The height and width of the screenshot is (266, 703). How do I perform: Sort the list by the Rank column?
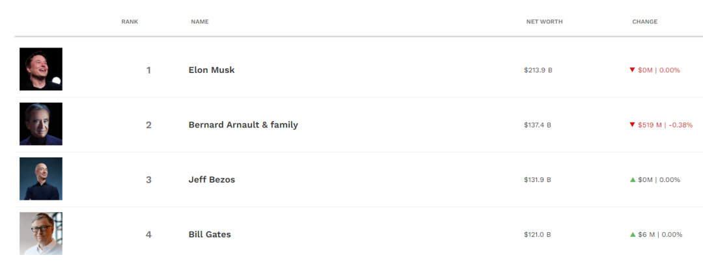point(130,22)
